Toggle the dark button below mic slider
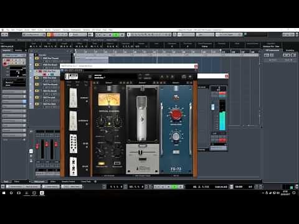 pos(142,159)
